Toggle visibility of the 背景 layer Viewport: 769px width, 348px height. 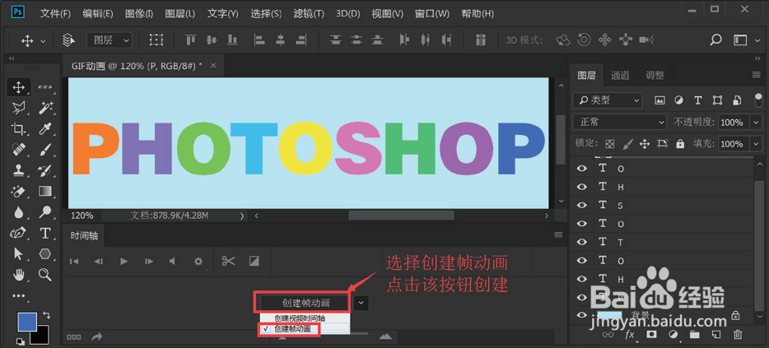point(582,315)
